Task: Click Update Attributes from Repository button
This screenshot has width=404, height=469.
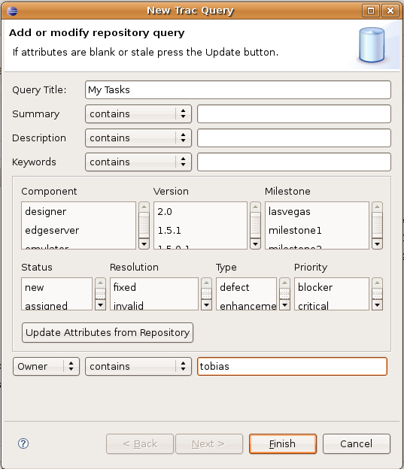Action: click(x=108, y=333)
